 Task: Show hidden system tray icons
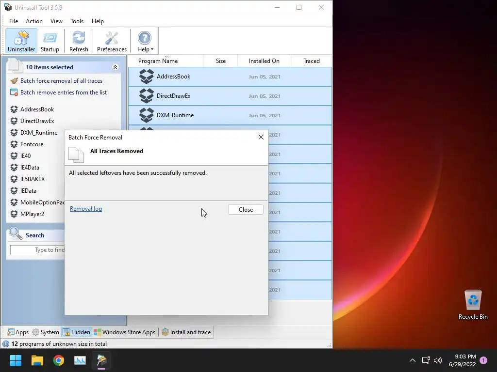coord(413,360)
